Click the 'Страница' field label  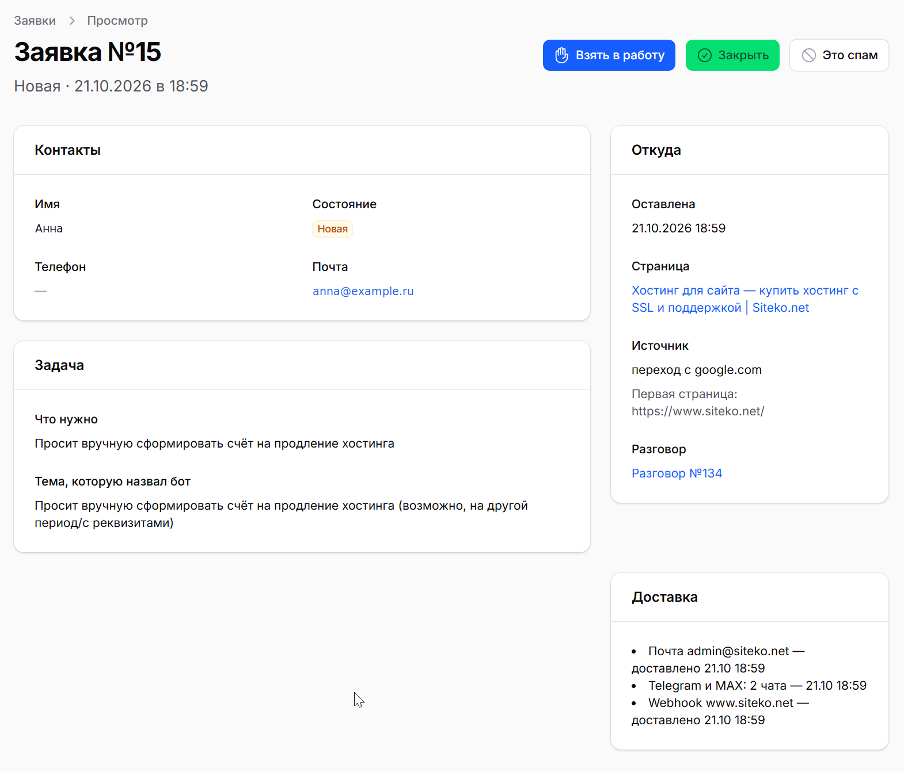[x=660, y=266]
